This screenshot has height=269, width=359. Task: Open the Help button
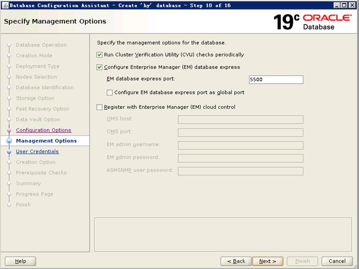tap(20, 261)
